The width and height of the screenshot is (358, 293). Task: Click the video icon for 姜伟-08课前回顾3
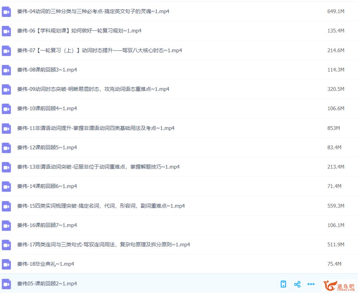coord(6,70)
